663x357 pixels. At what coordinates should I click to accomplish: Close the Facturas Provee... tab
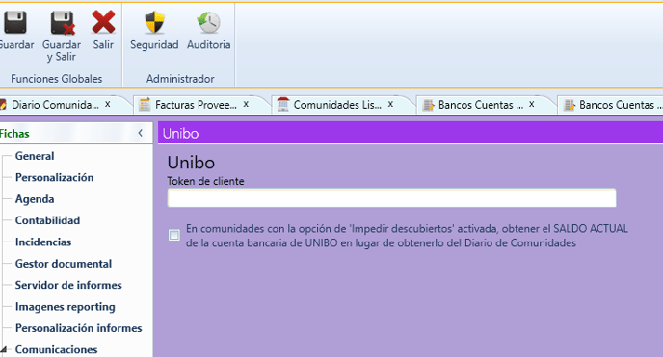[x=246, y=104]
